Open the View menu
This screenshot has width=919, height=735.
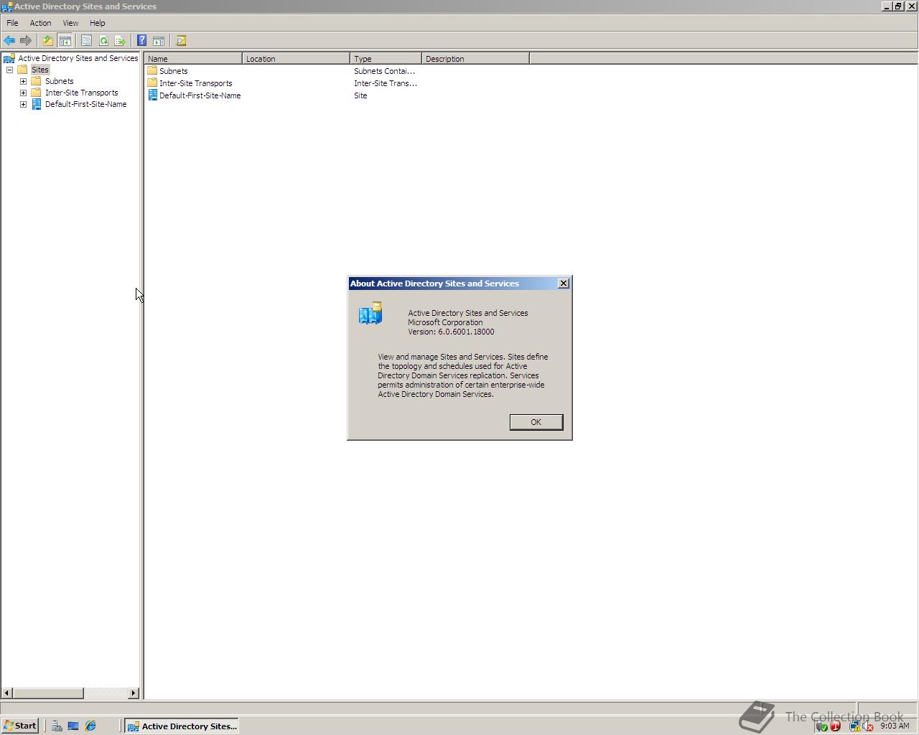pos(70,23)
